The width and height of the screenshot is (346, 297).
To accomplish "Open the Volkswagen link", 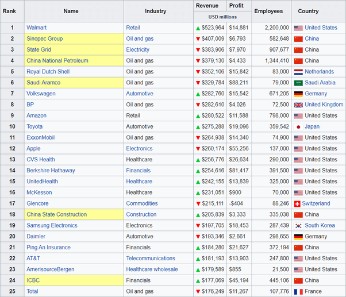I will tap(41, 94).
